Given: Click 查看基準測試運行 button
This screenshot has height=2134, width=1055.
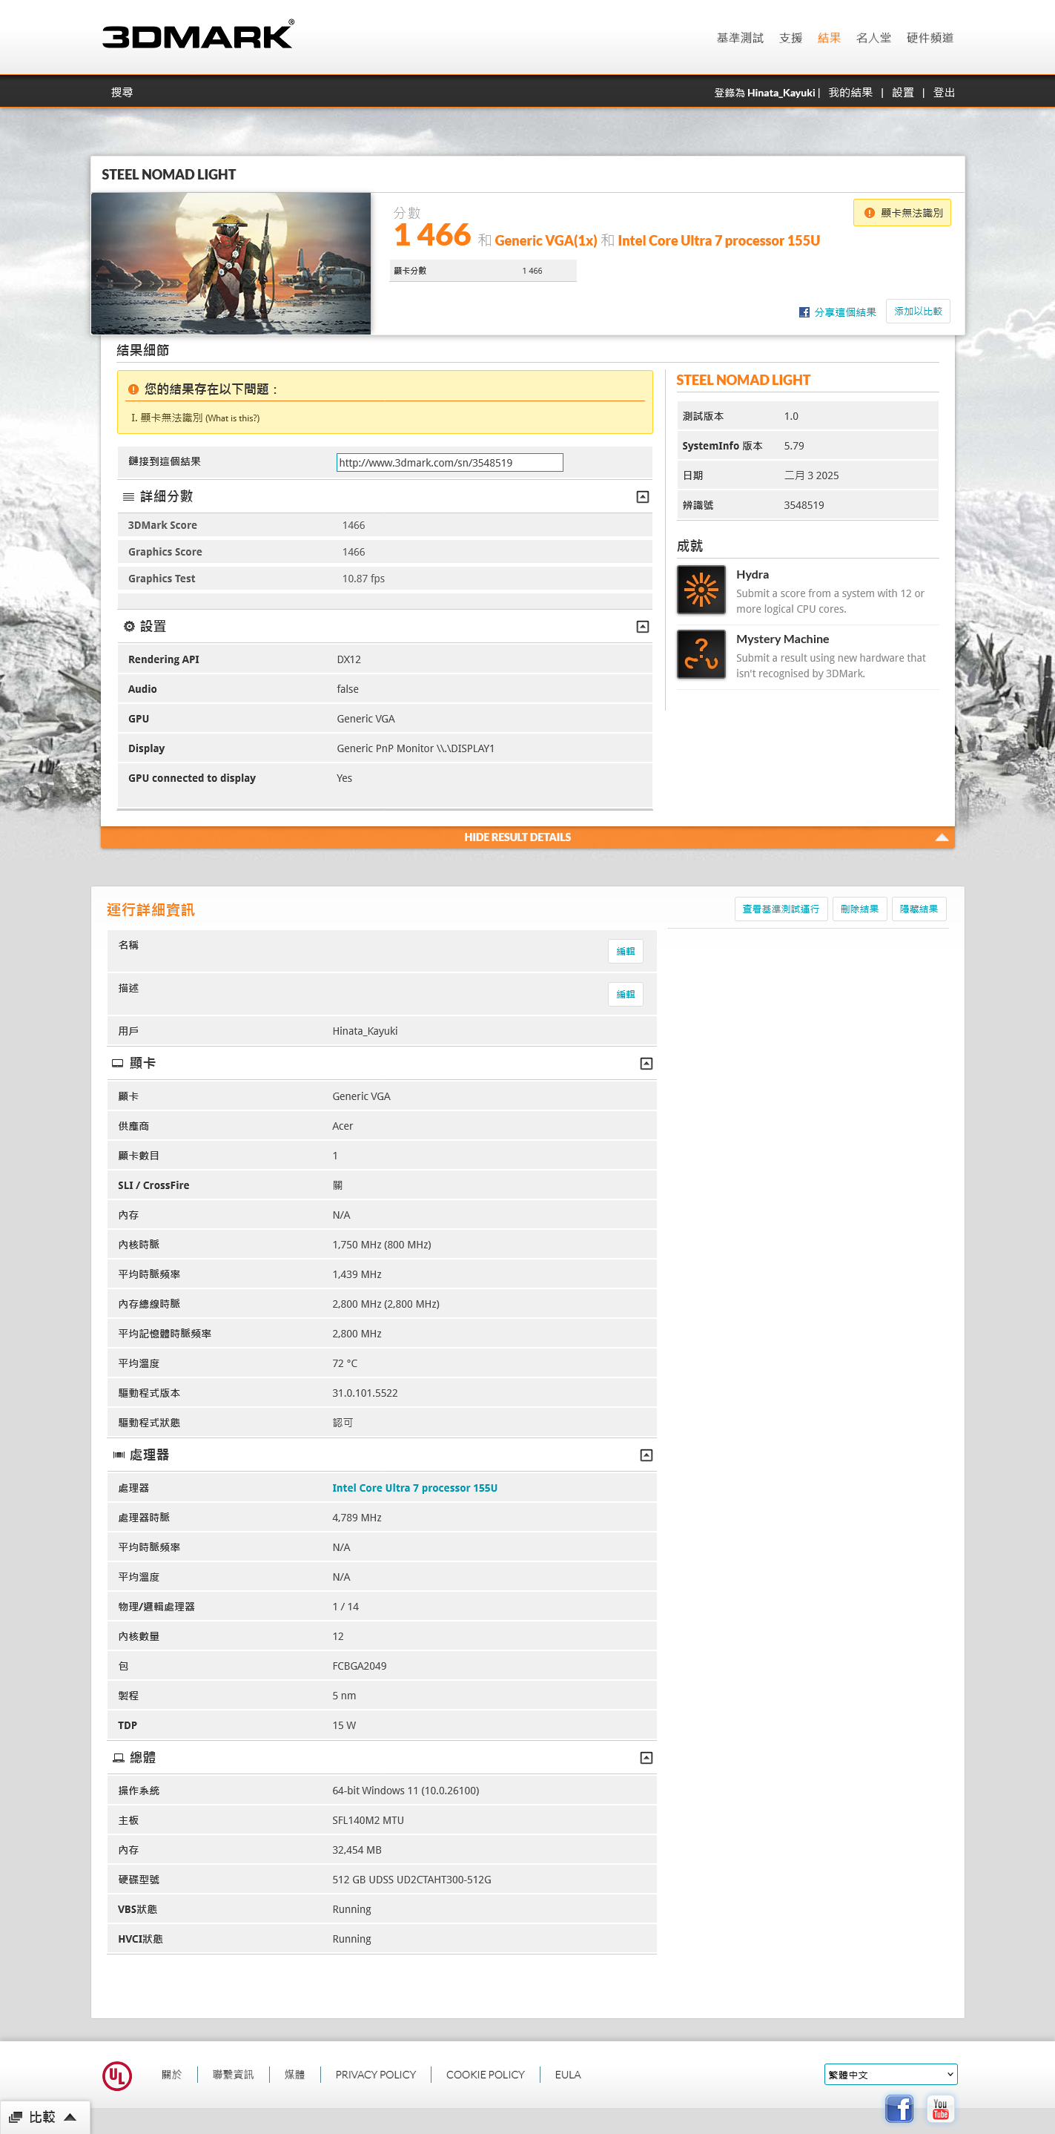Looking at the screenshot, I should coord(780,909).
